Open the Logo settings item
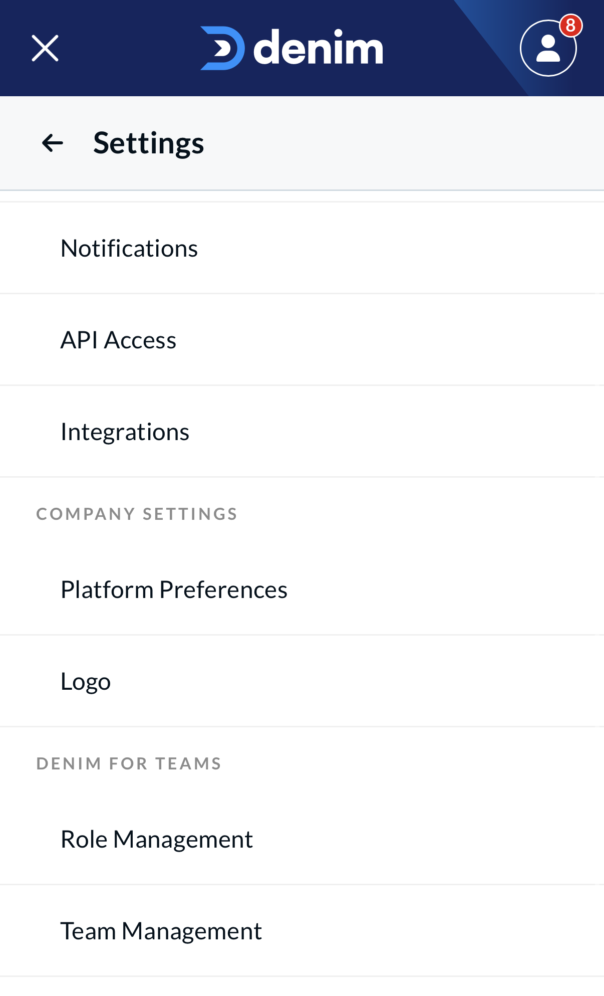Viewport: 604px width, 996px height. [x=86, y=681]
